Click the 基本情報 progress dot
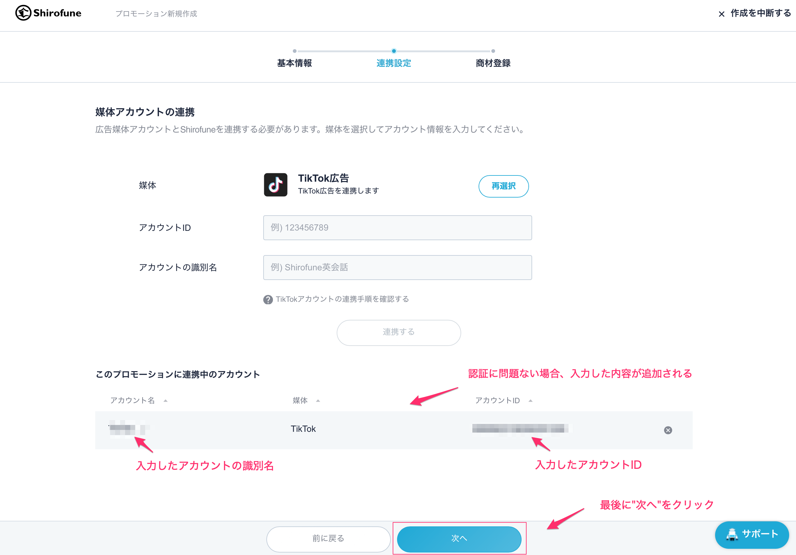Viewport: 796px width, 555px height. tap(294, 51)
